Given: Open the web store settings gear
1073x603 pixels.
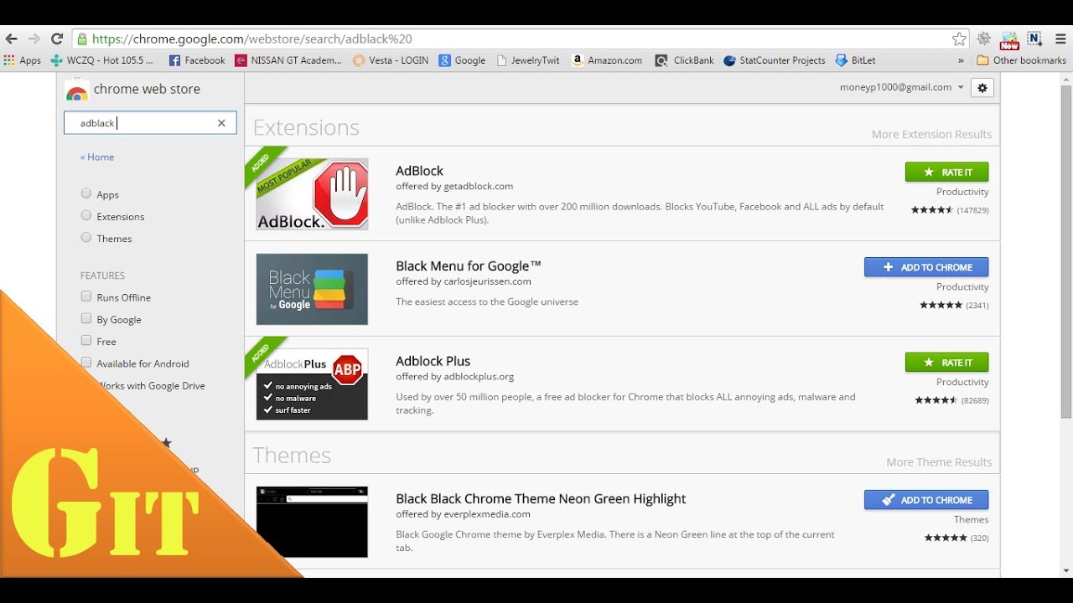Looking at the screenshot, I should [x=982, y=87].
